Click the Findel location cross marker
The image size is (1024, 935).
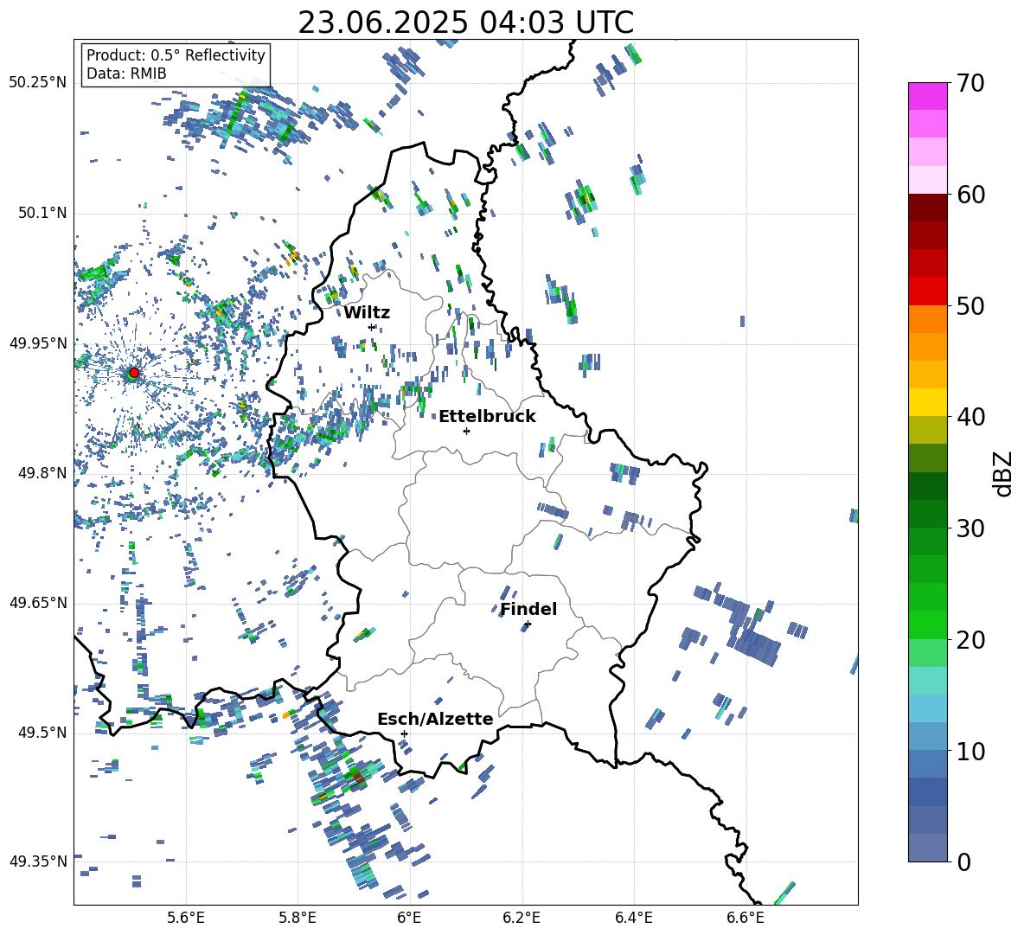528,624
